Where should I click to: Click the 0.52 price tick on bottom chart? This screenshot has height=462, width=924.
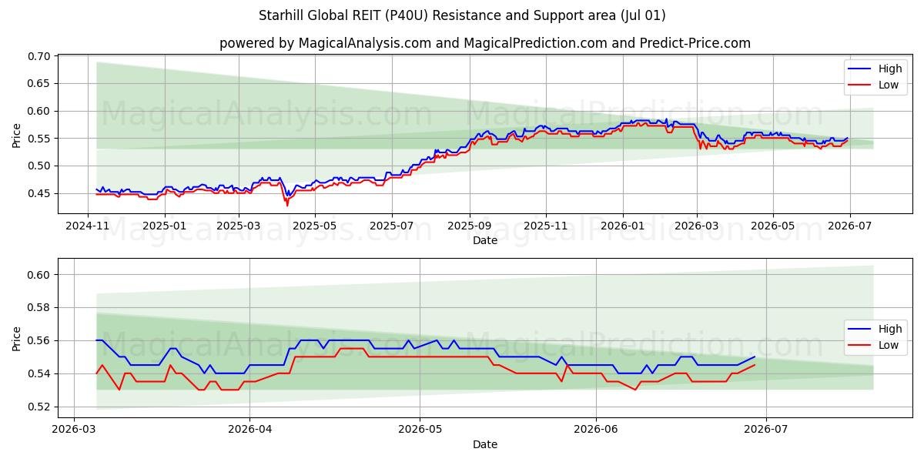point(39,407)
